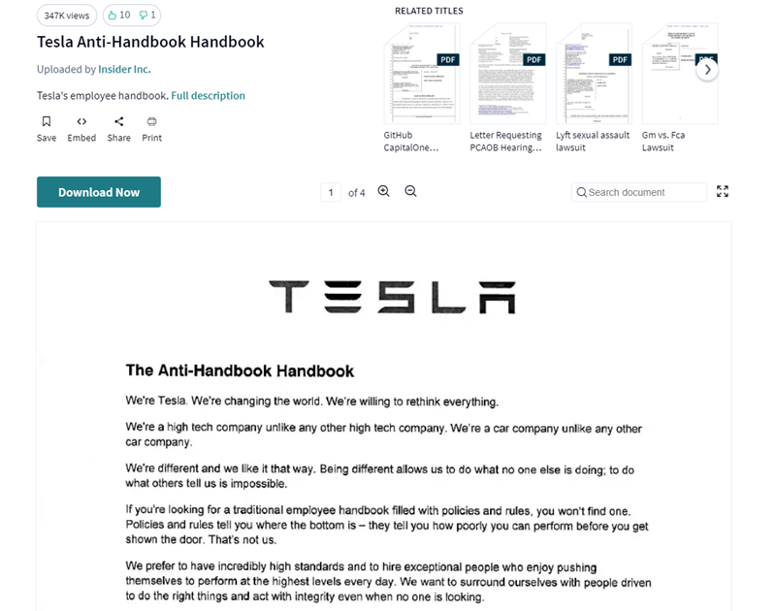Click the page number field

tap(331, 192)
